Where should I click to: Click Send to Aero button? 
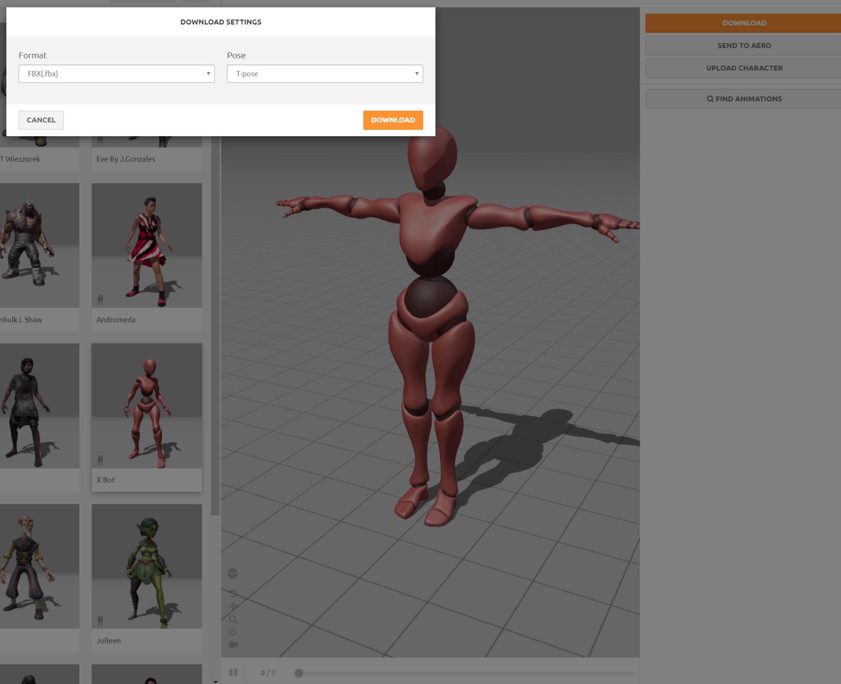click(x=743, y=45)
